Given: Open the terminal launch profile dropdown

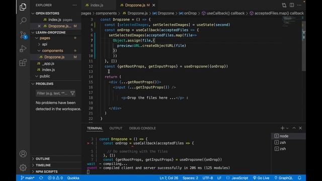Looking at the screenshot, I should coord(287,128).
